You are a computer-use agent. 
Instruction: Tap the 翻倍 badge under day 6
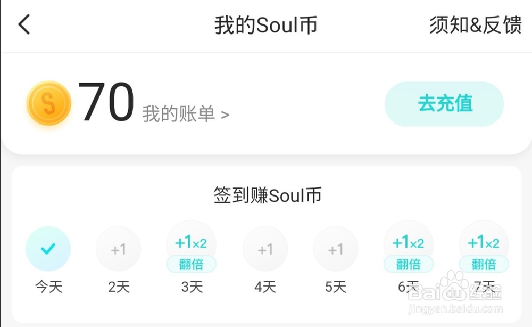pos(409,264)
